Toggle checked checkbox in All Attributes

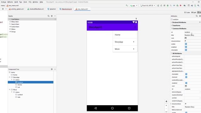point(186,77)
